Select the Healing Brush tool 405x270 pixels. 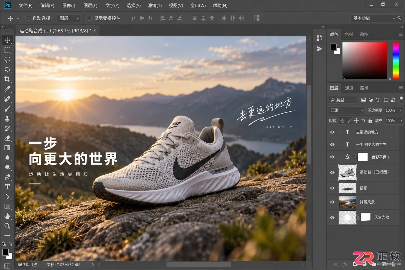coord(7,99)
